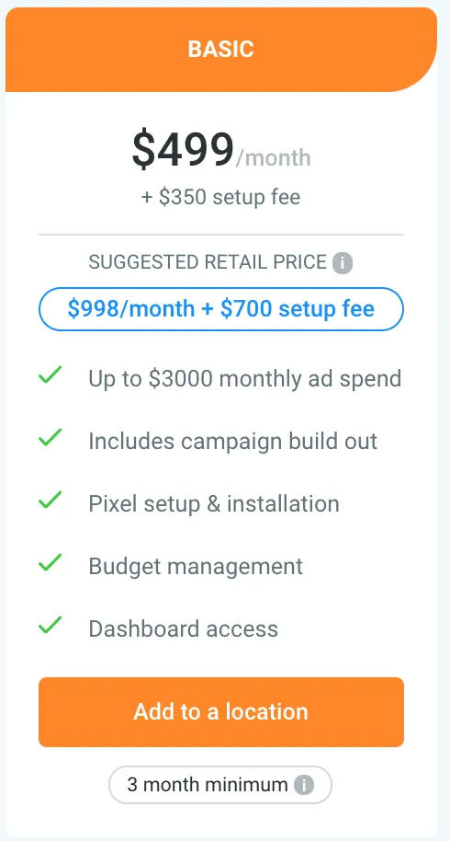
Task: Click the SUGGESTED RETAIL PRICE label
Action: 208,262
